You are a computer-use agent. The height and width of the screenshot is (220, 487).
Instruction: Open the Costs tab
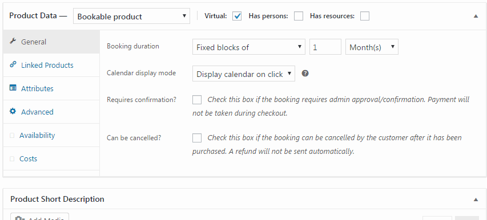point(51,158)
